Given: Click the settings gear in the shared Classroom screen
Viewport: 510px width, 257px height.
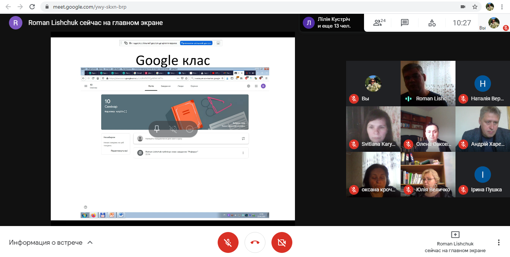Looking at the screenshot, I should pyautogui.click(x=249, y=86).
